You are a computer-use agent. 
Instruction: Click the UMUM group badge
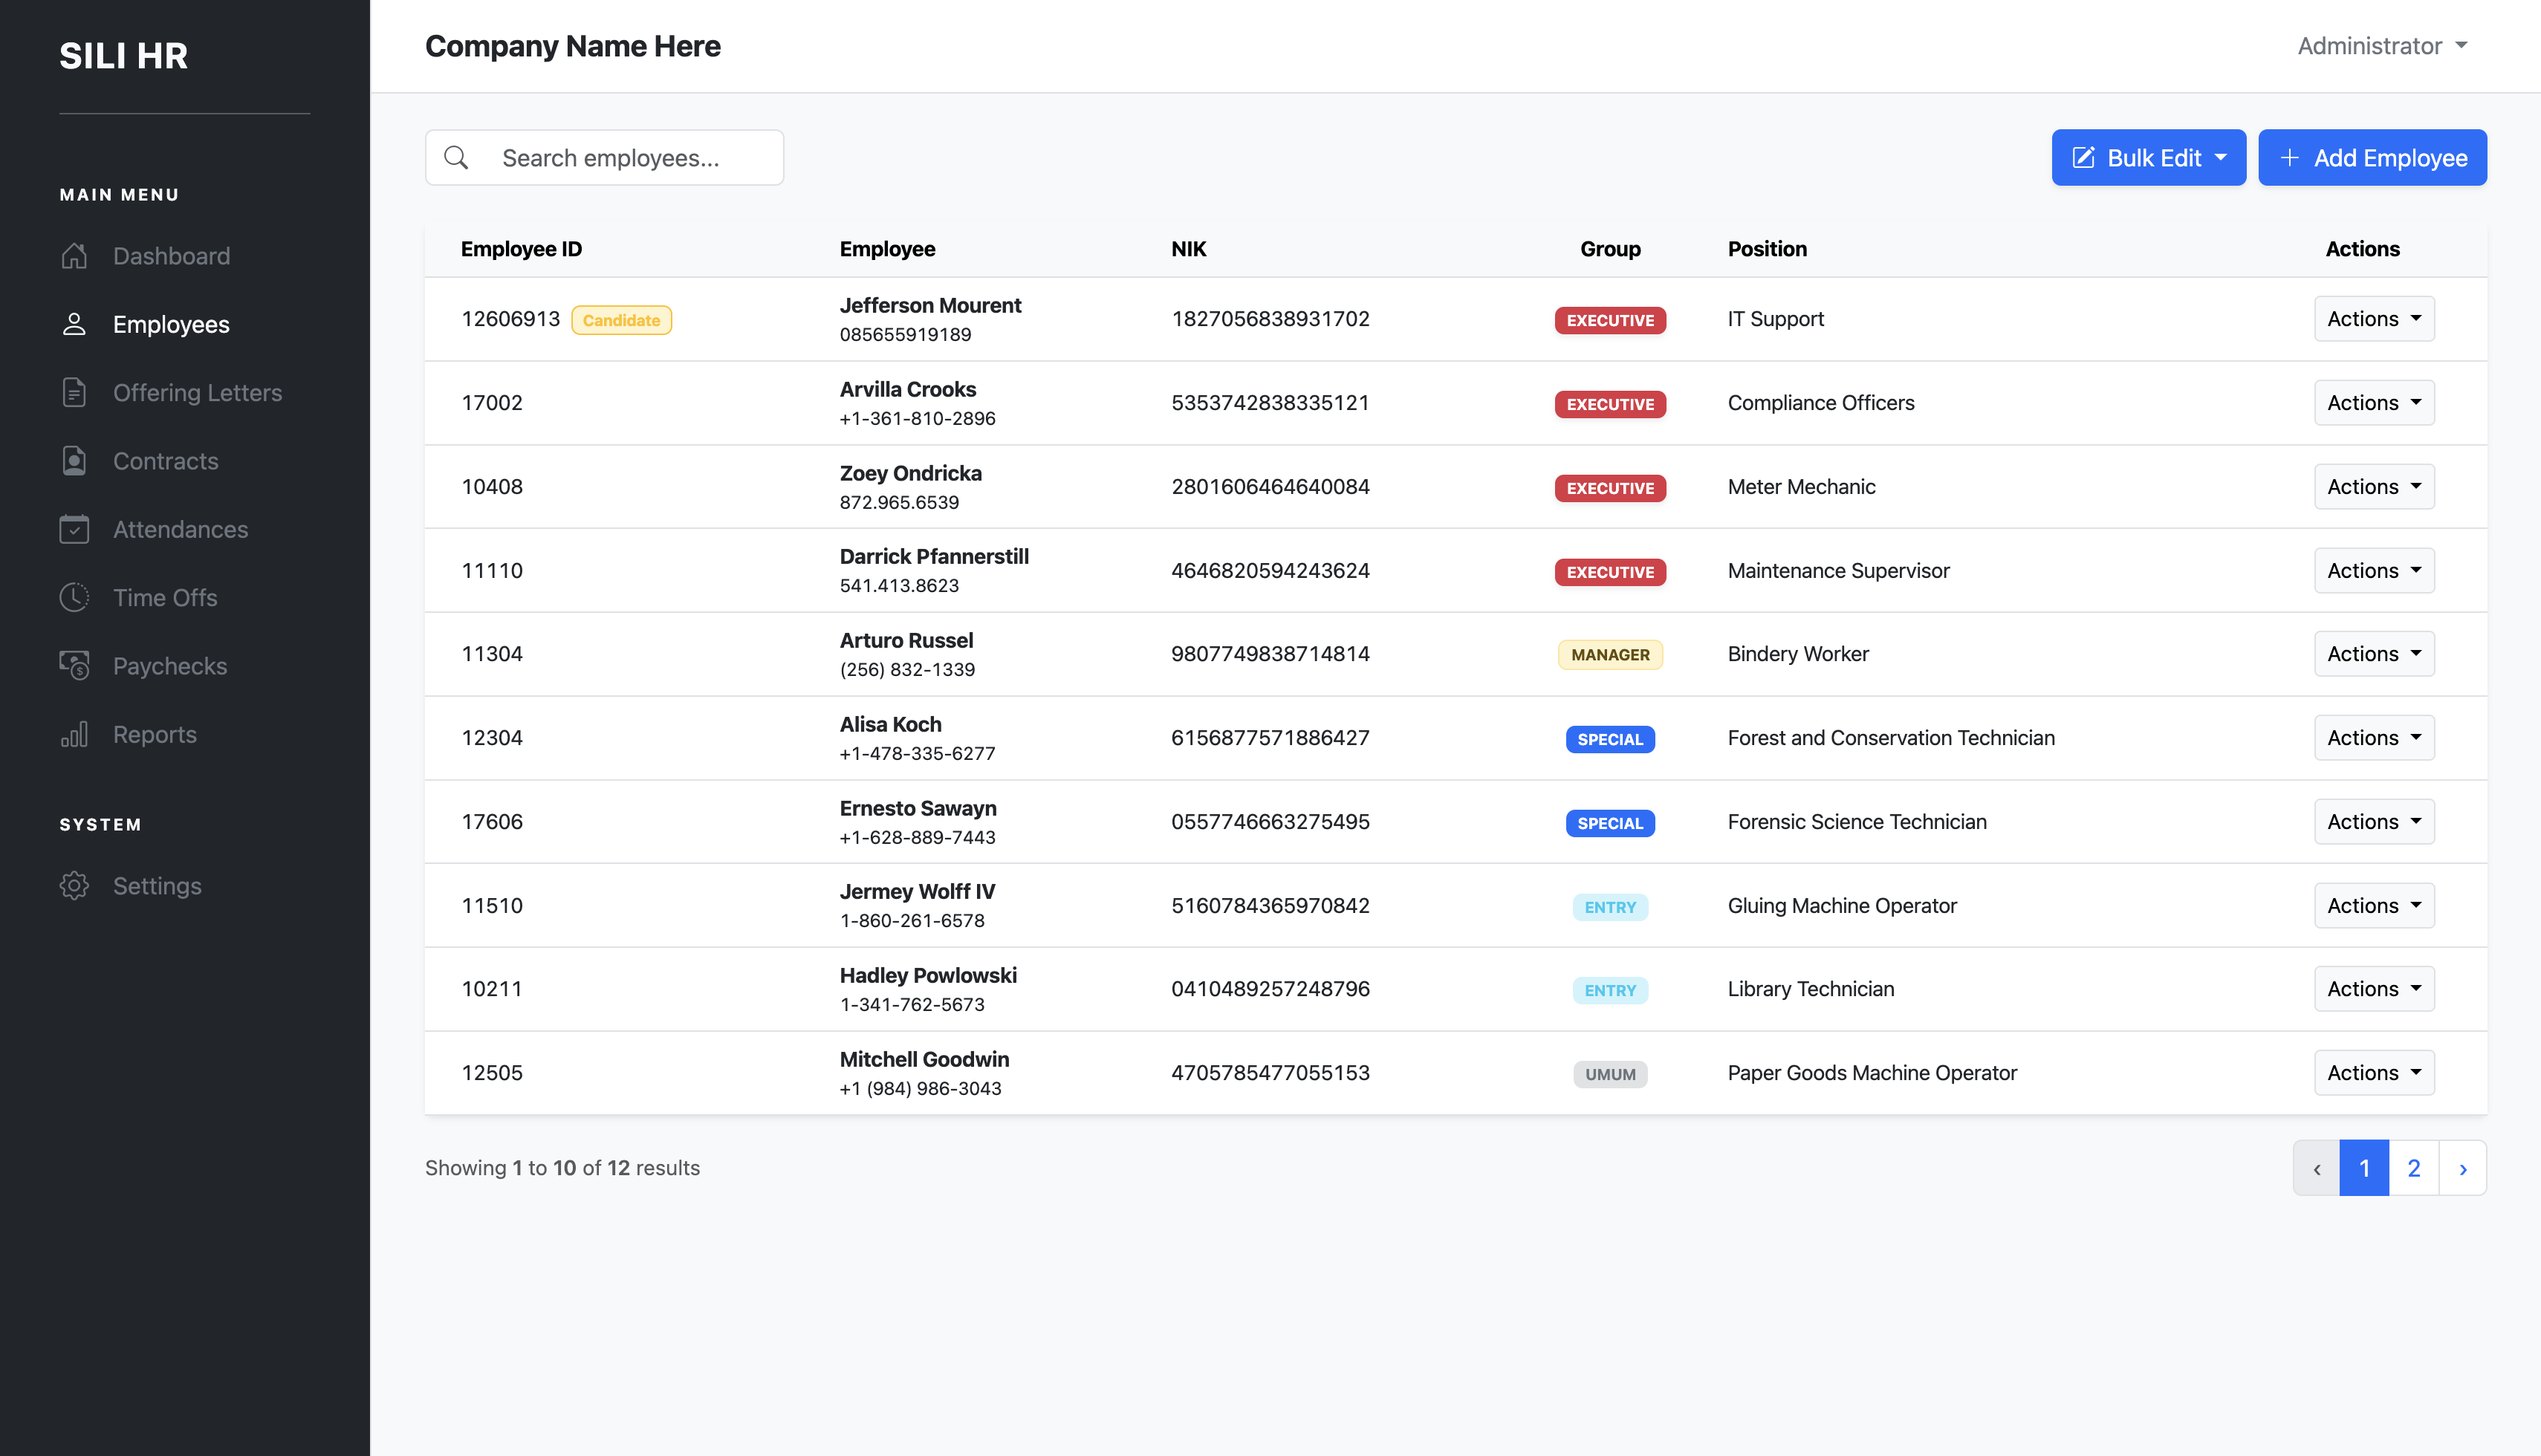(x=1610, y=1074)
